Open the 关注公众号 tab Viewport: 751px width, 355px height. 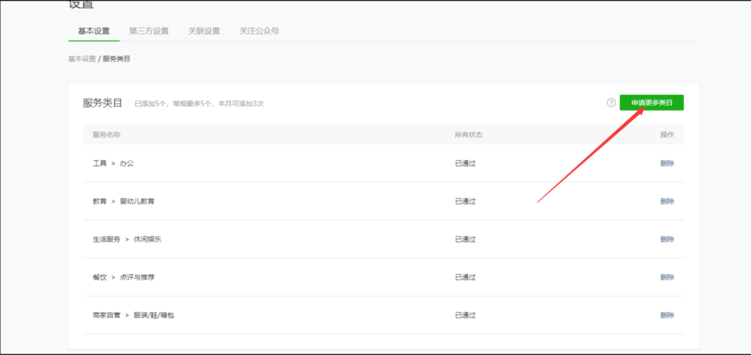click(259, 31)
